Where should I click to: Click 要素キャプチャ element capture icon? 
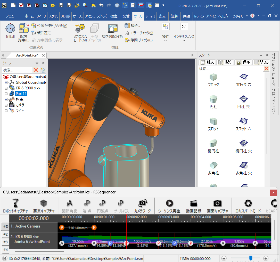coord(44,206)
